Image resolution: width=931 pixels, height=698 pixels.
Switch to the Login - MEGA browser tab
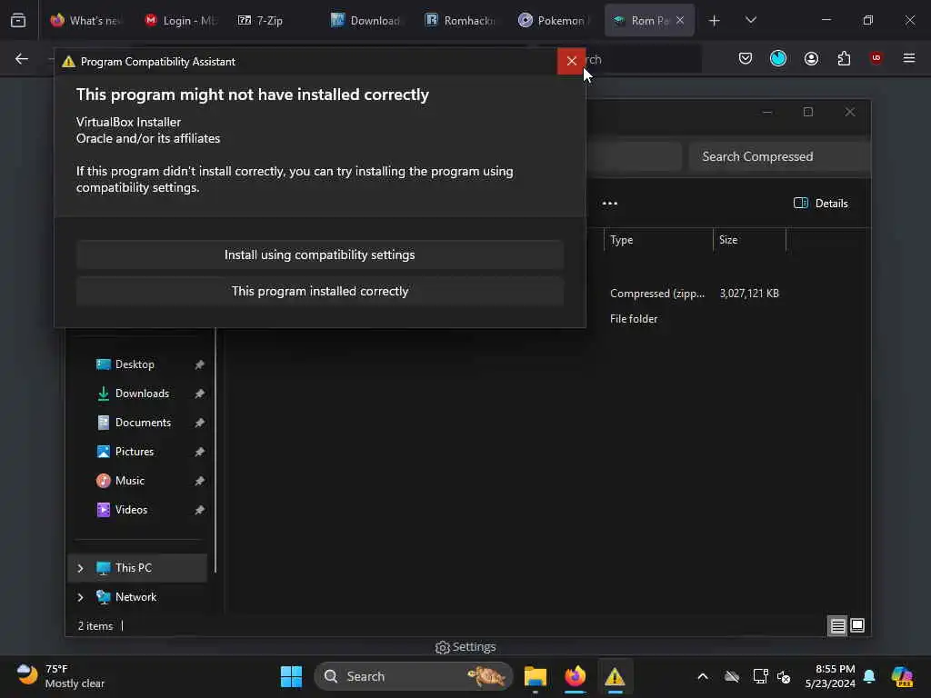coord(180,21)
